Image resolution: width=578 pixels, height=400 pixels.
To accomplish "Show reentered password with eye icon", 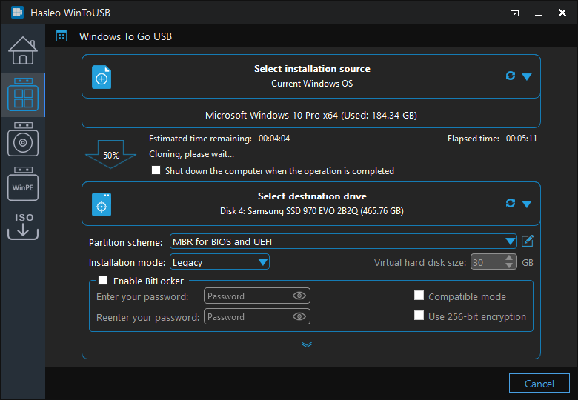I will click(299, 316).
